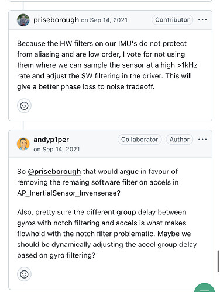
Task: Click the Author badge
Action: pyautogui.click(x=180, y=140)
